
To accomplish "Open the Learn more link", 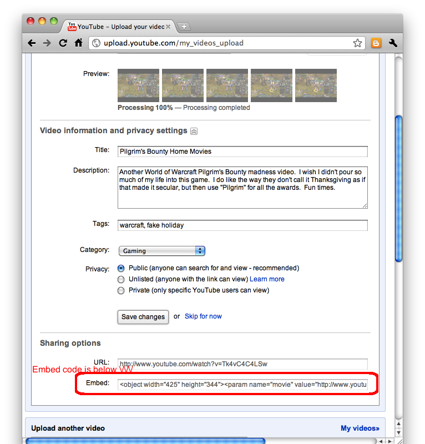I will (267, 279).
